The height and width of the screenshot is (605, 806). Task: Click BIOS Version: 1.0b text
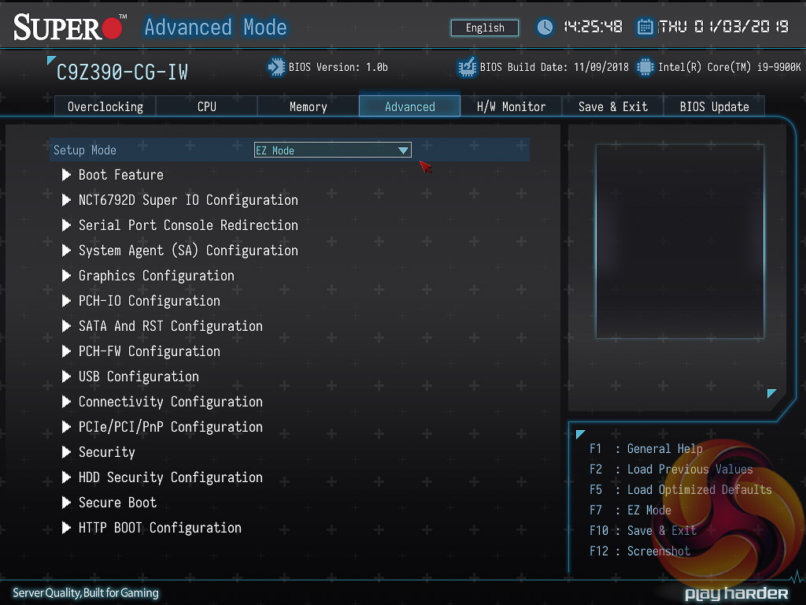[338, 68]
